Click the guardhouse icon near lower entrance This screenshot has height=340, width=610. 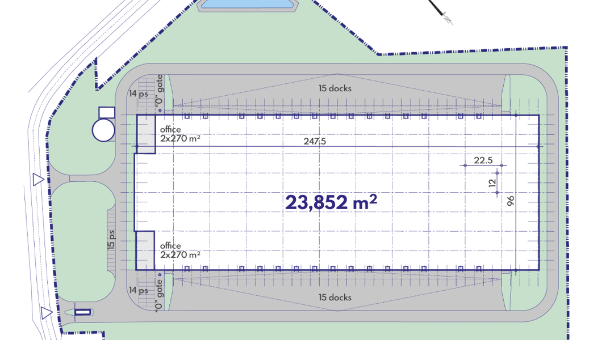(x=82, y=312)
